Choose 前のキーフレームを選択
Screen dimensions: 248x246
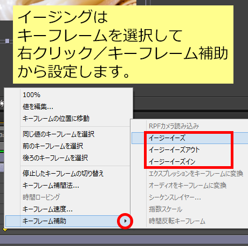(x=68, y=146)
